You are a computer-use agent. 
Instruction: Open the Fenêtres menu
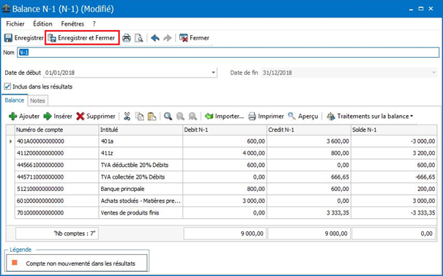pyautogui.click(x=72, y=23)
